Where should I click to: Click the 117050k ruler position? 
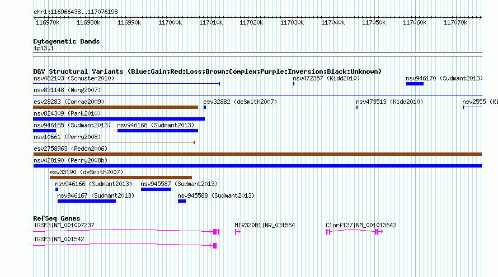[x=374, y=22]
